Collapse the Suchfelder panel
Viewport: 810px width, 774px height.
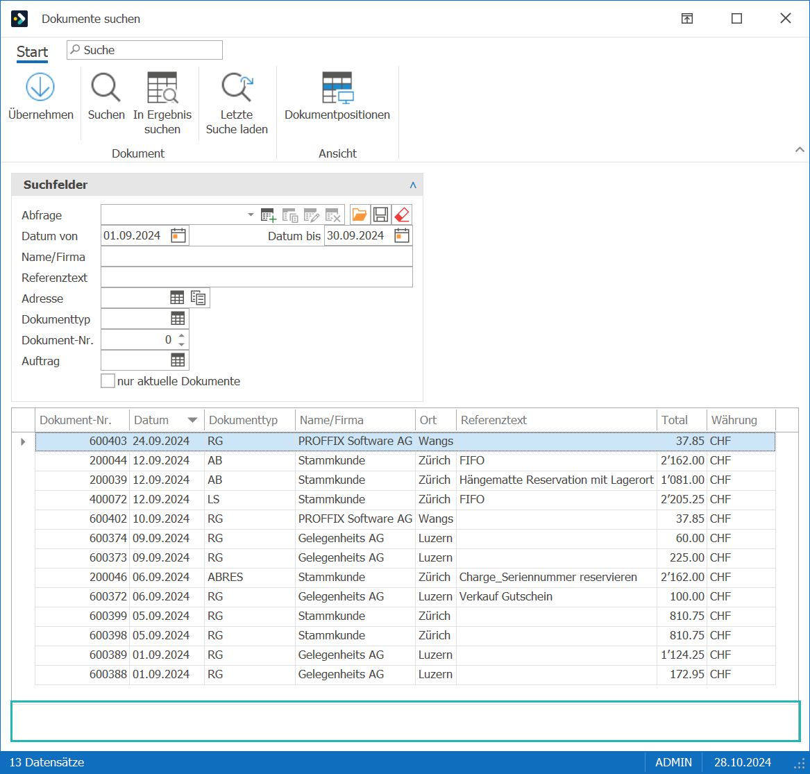click(413, 185)
